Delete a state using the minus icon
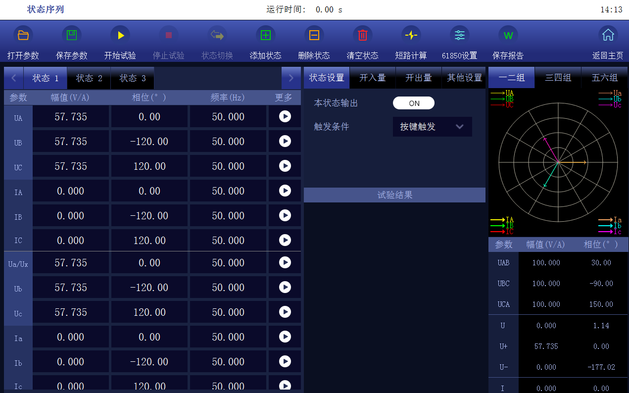This screenshot has width=629, height=393. (314, 35)
